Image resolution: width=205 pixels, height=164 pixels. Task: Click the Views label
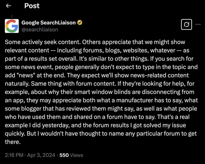click(x=76, y=155)
